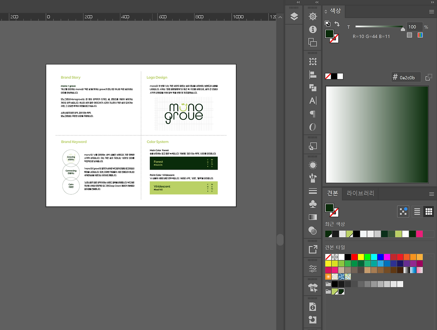The width and height of the screenshot is (437, 330).
Task: Select the white swatch in color panel
Action: [x=340, y=76]
